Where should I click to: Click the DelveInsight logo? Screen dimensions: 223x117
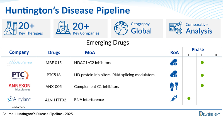210,114
